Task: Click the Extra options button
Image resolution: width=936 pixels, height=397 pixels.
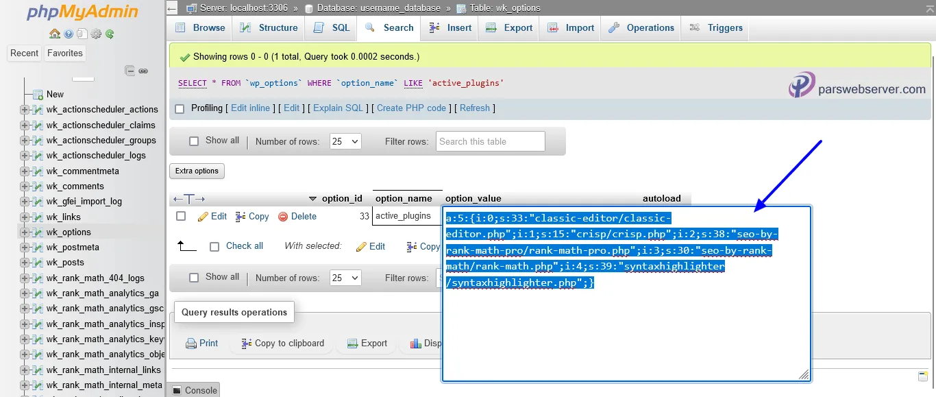Action: click(x=197, y=171)
